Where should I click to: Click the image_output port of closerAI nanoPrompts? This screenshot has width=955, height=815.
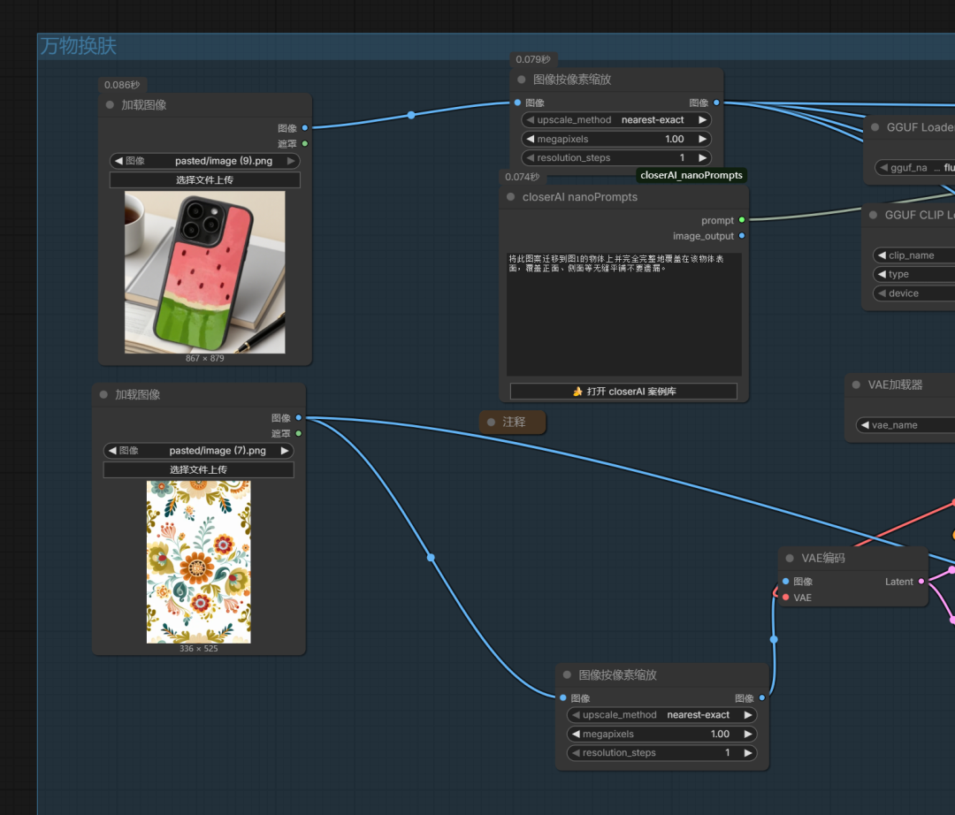[x=741, y=236]
